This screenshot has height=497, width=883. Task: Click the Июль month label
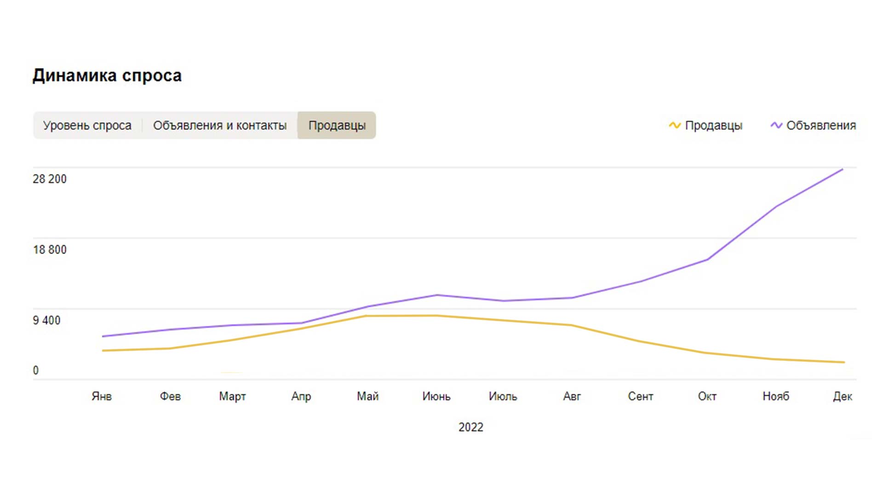tap(503, 396)
